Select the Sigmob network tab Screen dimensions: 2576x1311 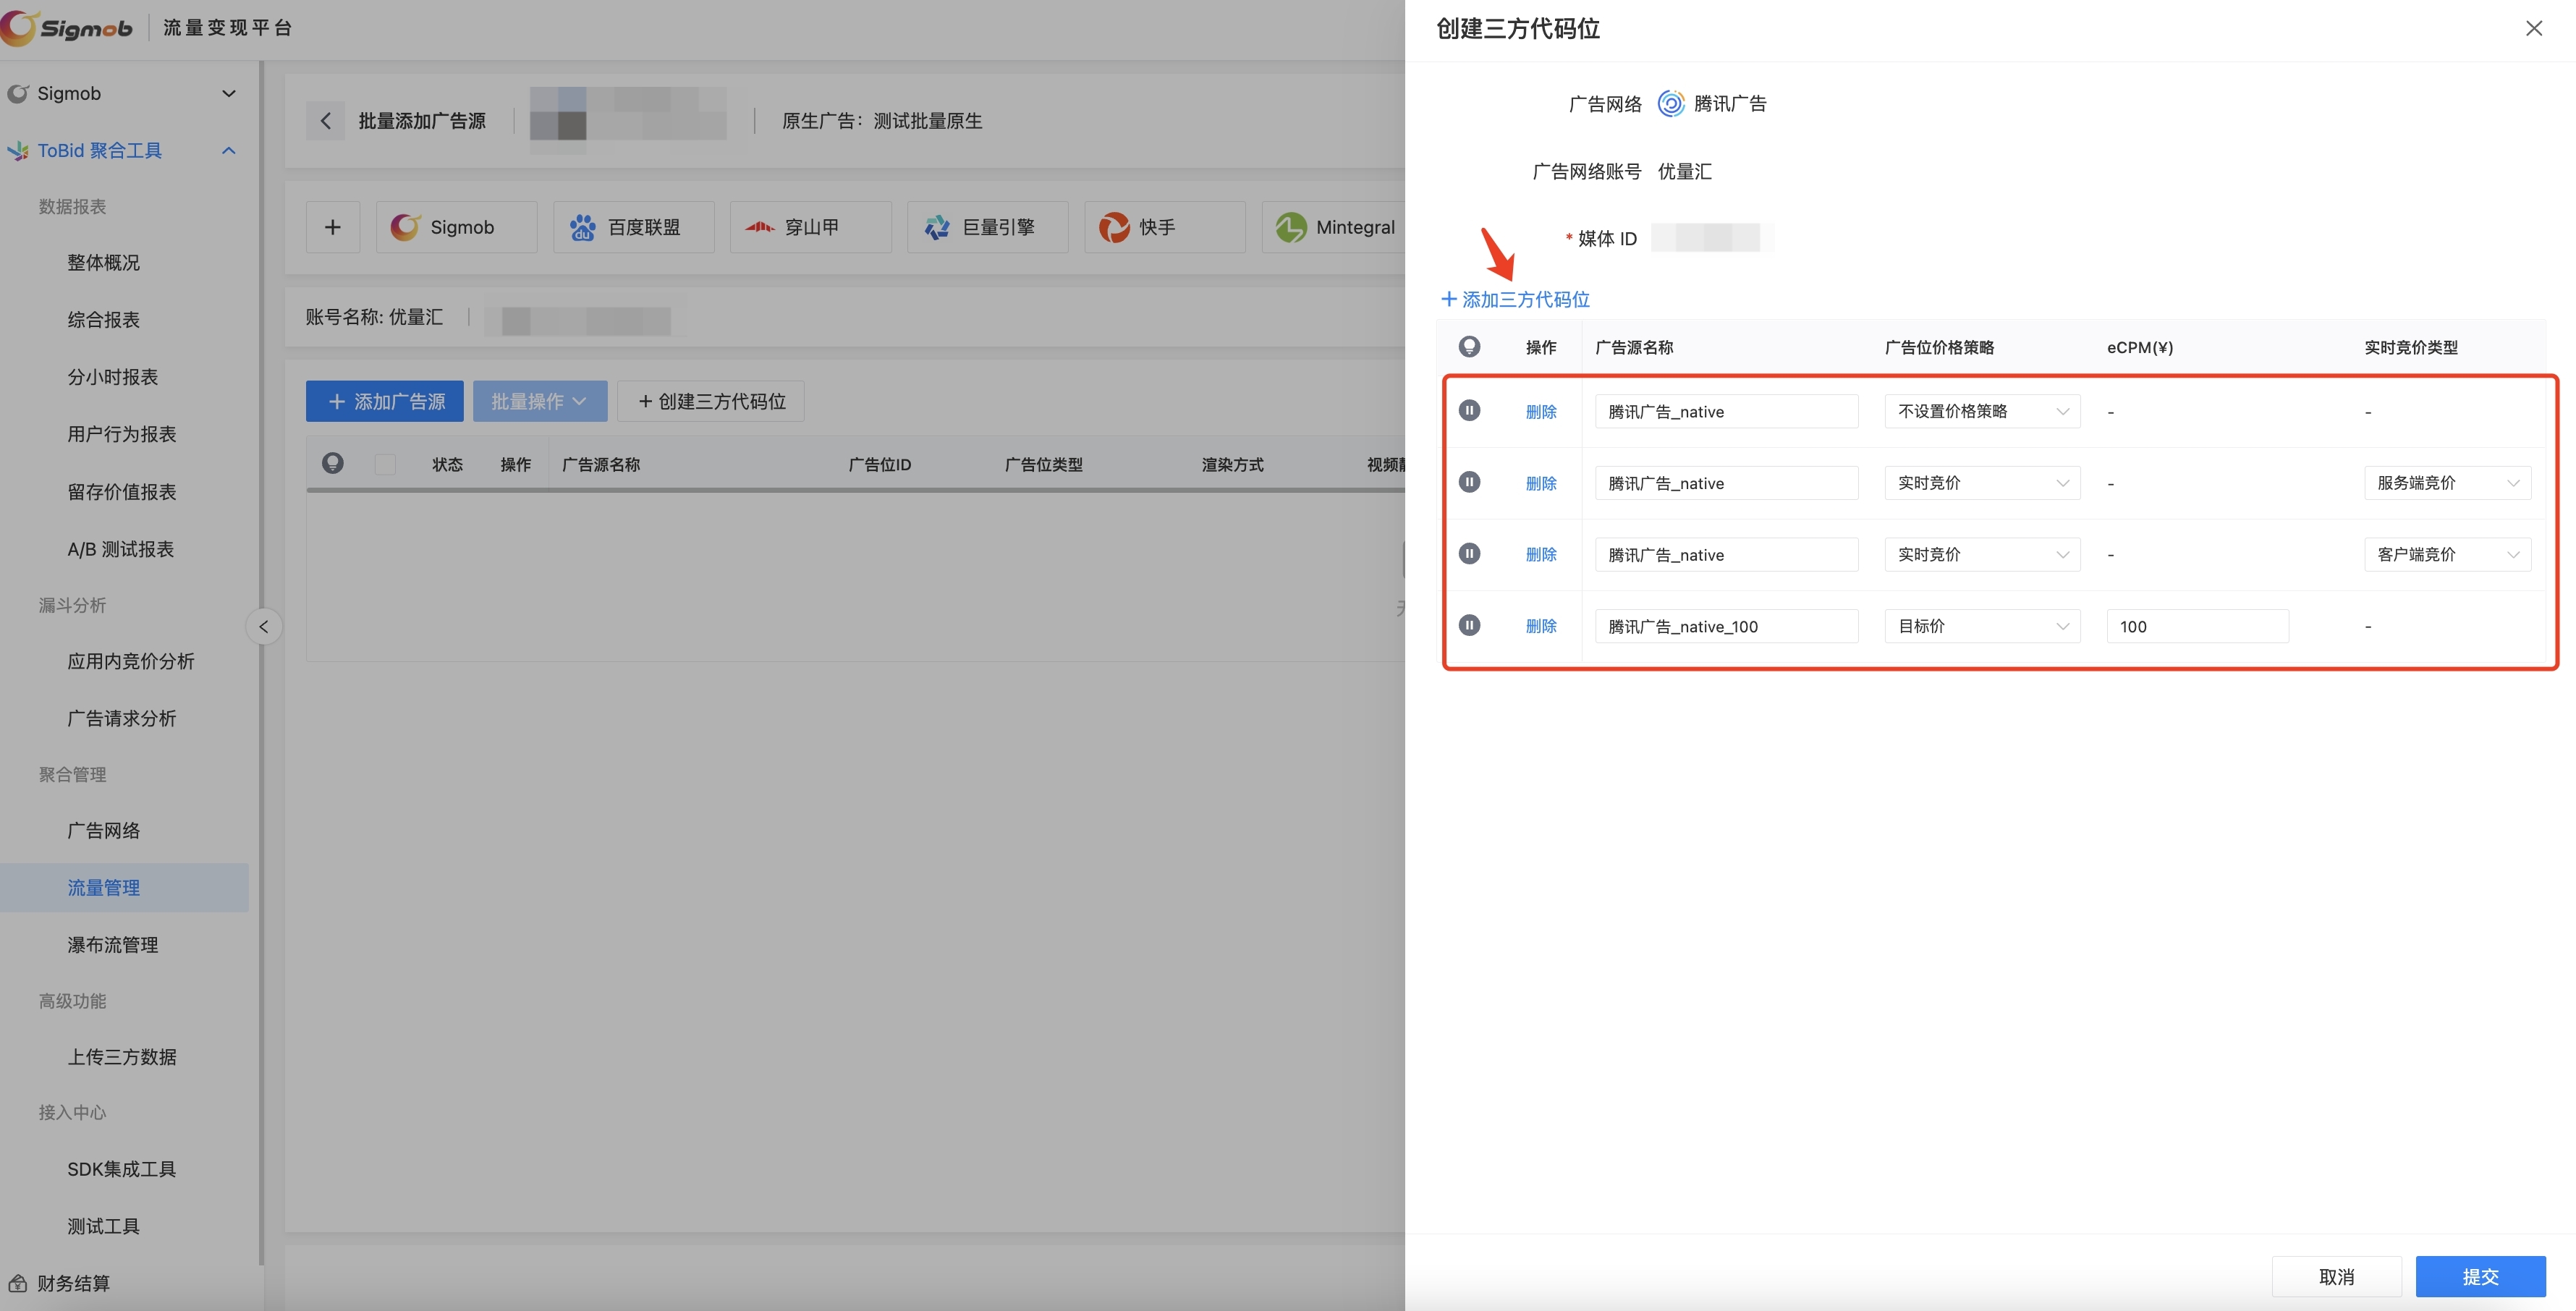coord(457,227)
